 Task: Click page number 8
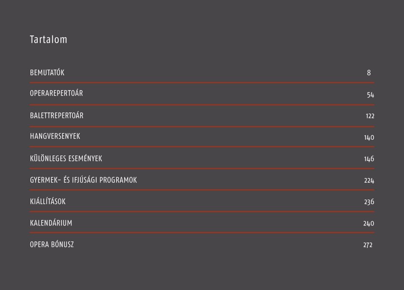(369, 73)
